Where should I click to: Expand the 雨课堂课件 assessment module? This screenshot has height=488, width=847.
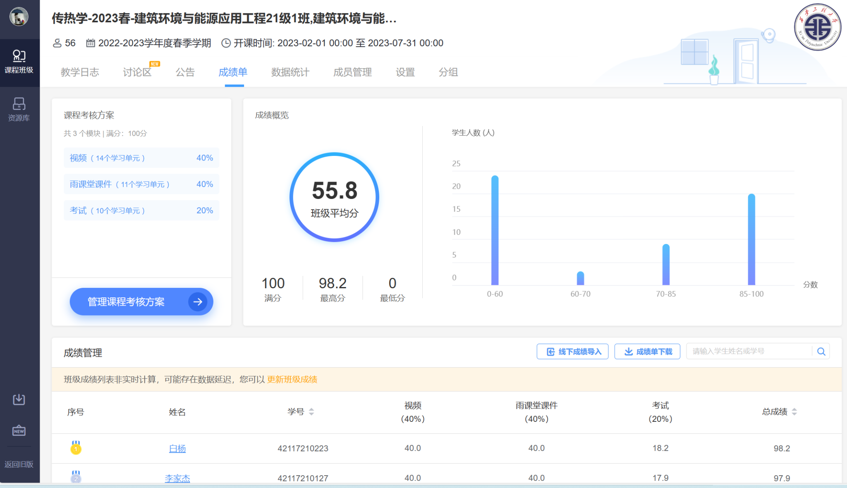coord(141,184)
